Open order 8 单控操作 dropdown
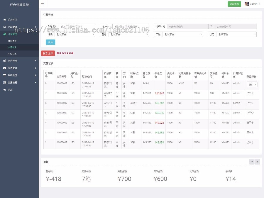 [x=252, y=84]
